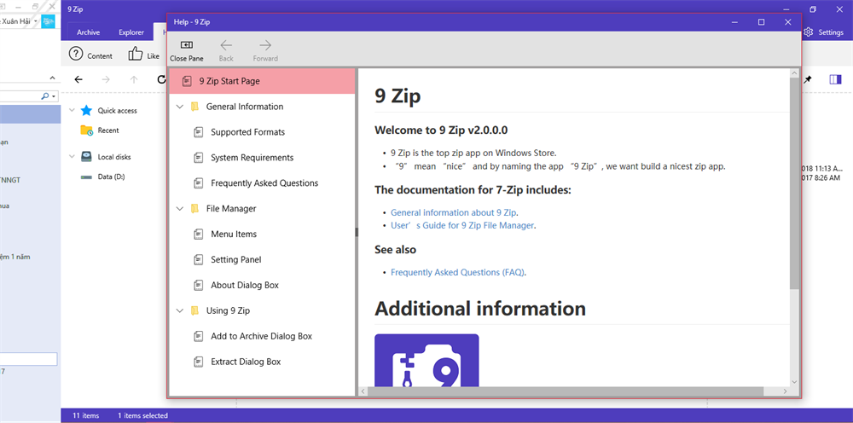This screenshot has height=423, width=853.
Task: Select Local disks in the 9 Zip sidebar
Action: tap(114, 157)
